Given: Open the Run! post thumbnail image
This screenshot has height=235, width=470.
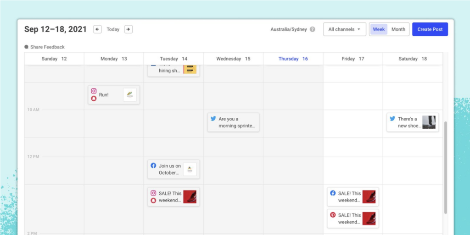Looking at the screenshot, I should pos(130,95).
